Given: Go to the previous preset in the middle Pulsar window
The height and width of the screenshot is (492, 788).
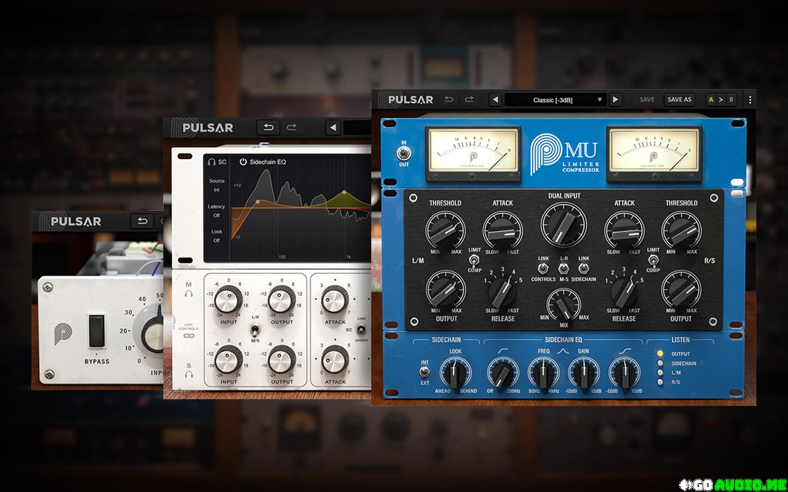Looking at the screenshot, I should [x=333, y=127].
